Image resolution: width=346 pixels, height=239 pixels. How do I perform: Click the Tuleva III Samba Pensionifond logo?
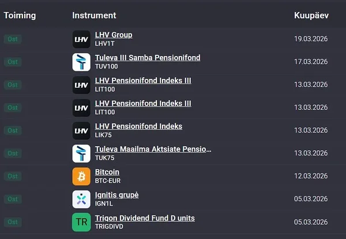point(81,62)
